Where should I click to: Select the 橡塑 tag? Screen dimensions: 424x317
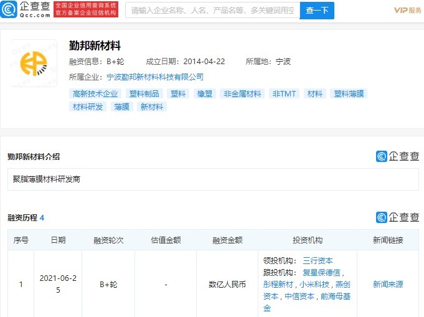point(205,93)
